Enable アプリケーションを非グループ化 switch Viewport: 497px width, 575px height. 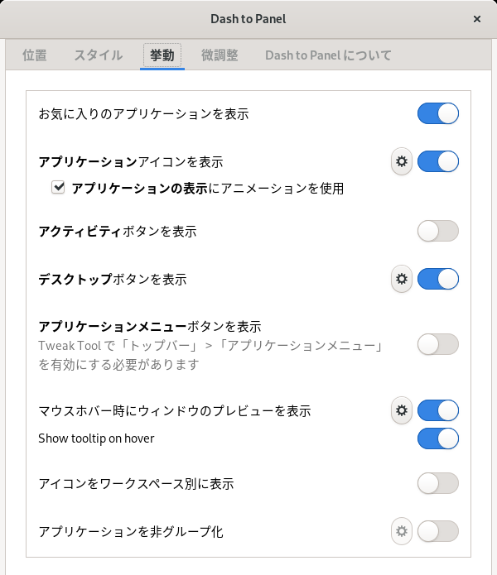coord(438,531)
